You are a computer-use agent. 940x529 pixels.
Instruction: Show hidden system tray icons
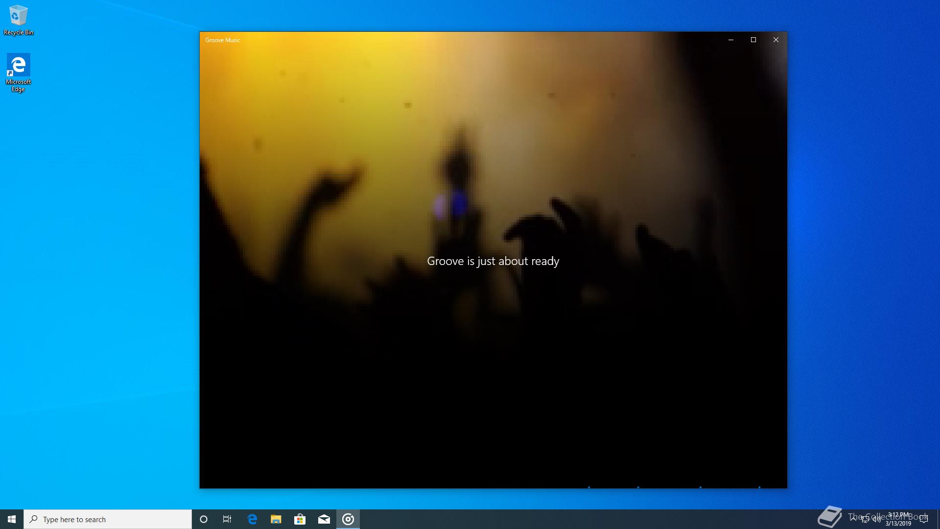click(853, 519)
